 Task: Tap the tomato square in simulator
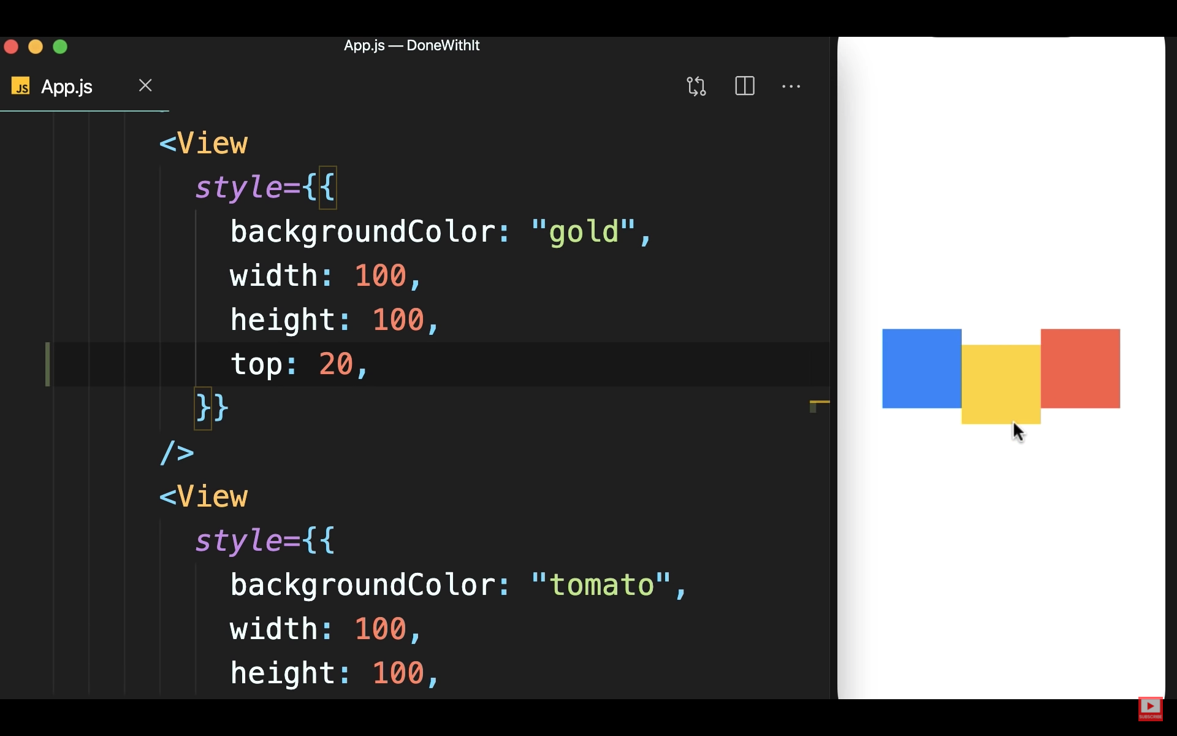1080,368
